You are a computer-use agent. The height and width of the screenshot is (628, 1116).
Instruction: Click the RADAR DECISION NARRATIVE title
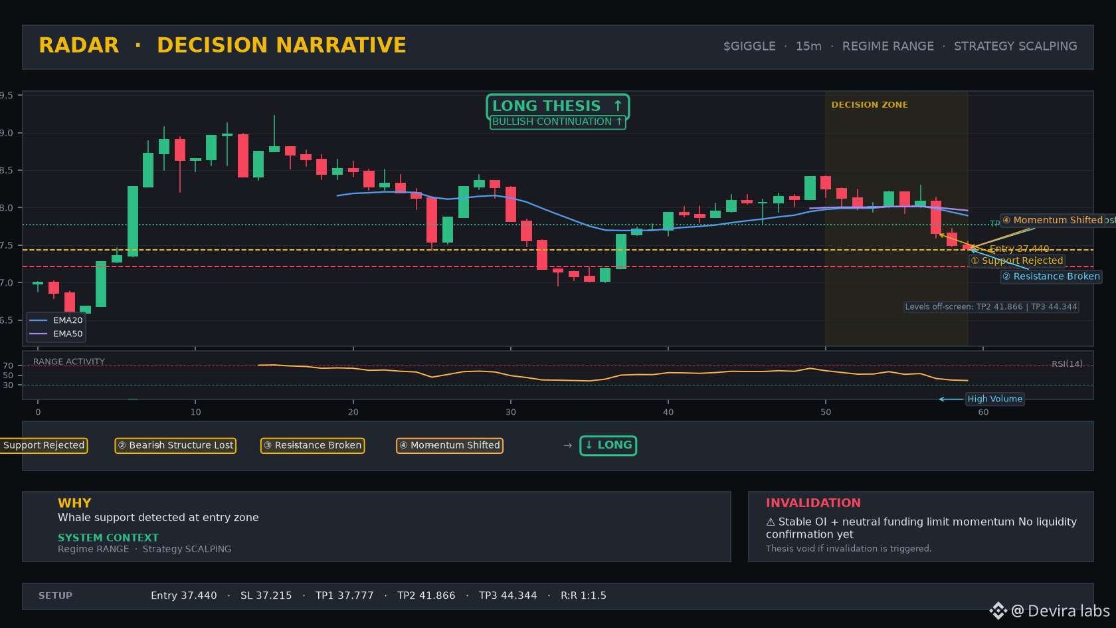click(222, 45)
